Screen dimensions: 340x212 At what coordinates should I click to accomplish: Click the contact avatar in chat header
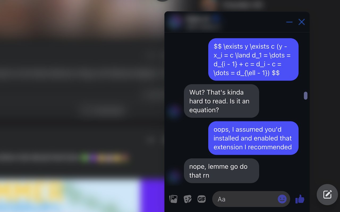(175, 22)
